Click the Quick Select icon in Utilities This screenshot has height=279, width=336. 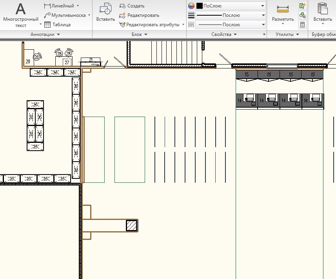tap(302, 6)
